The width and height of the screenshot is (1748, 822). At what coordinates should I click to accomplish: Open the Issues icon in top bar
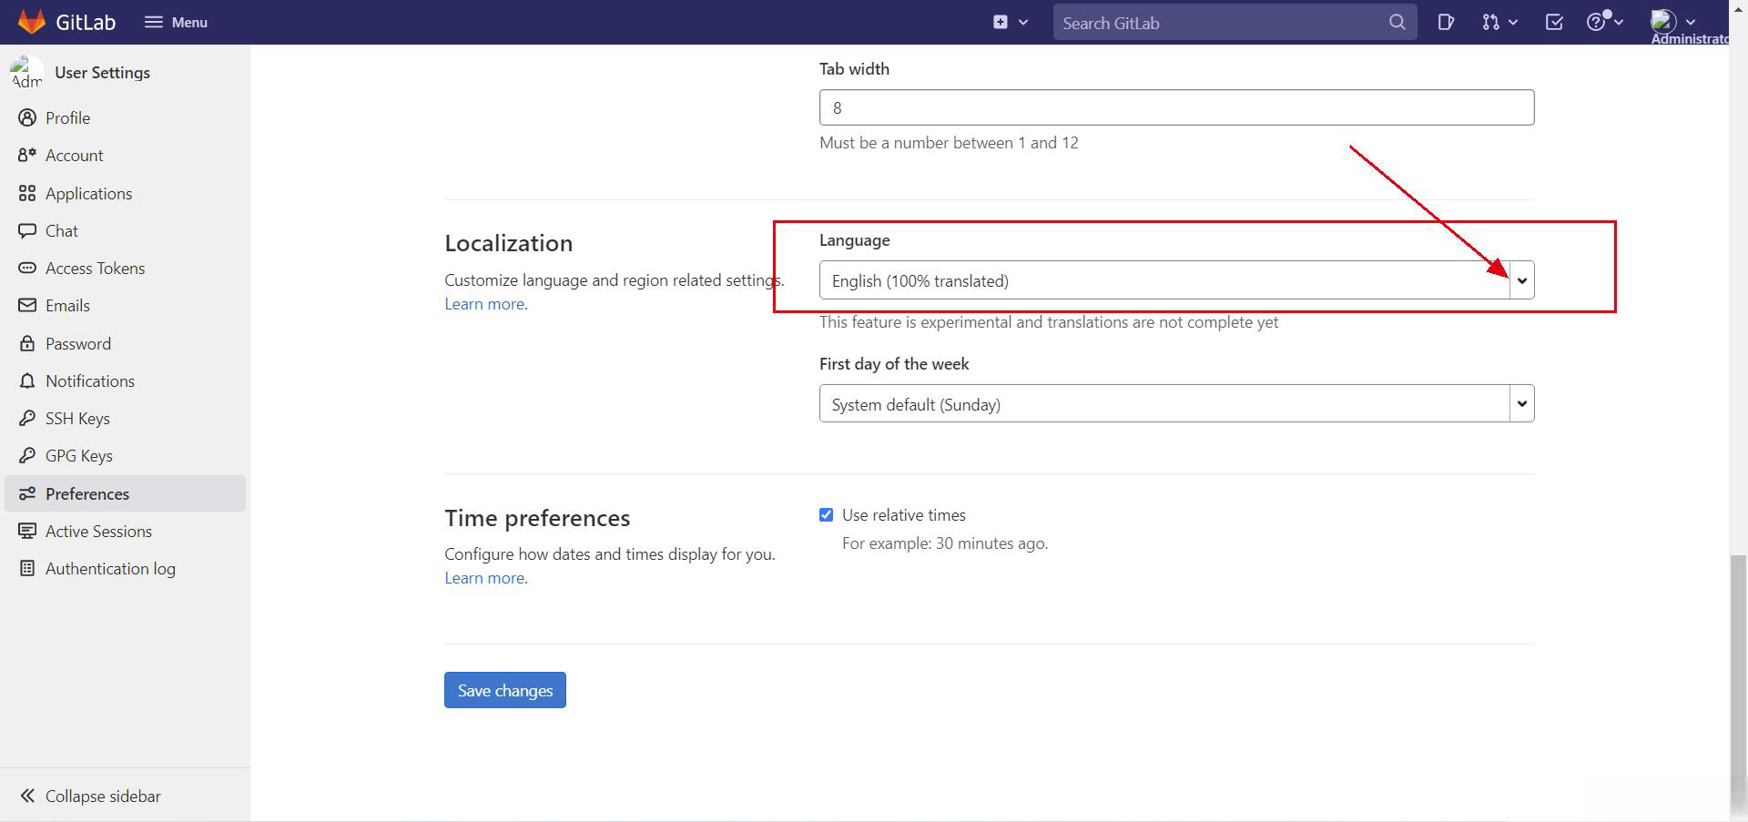(x=1446, y=22)
